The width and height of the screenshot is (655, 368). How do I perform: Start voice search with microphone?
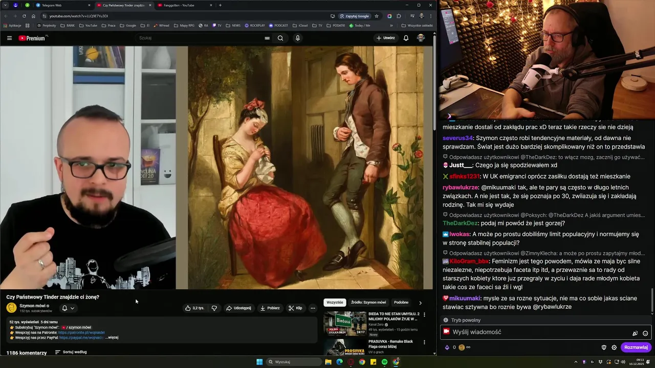coord(297,38)
